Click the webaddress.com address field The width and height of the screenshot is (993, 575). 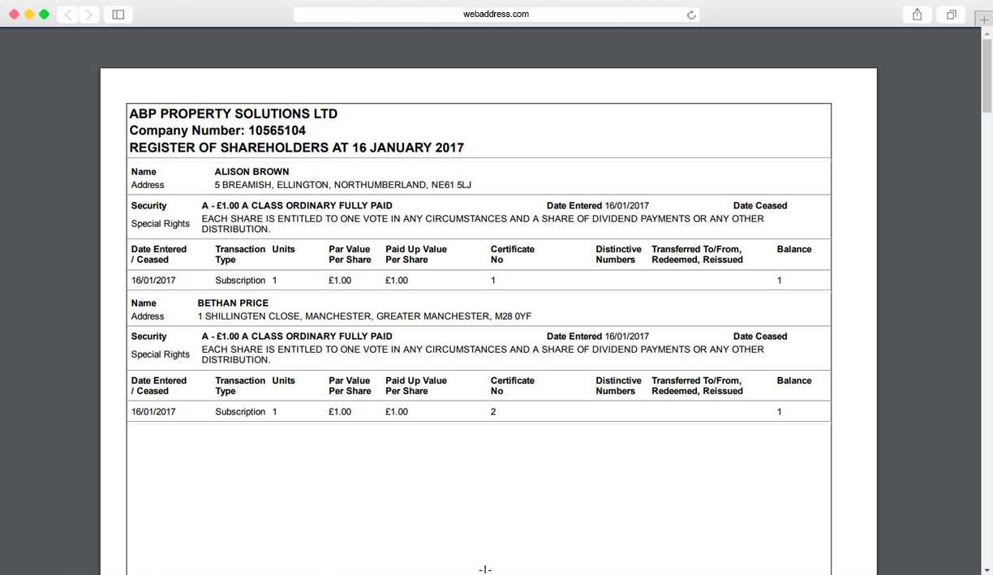point(495,15)
